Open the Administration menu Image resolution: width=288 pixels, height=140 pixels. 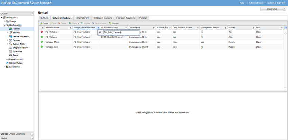(x=257, y=3)
